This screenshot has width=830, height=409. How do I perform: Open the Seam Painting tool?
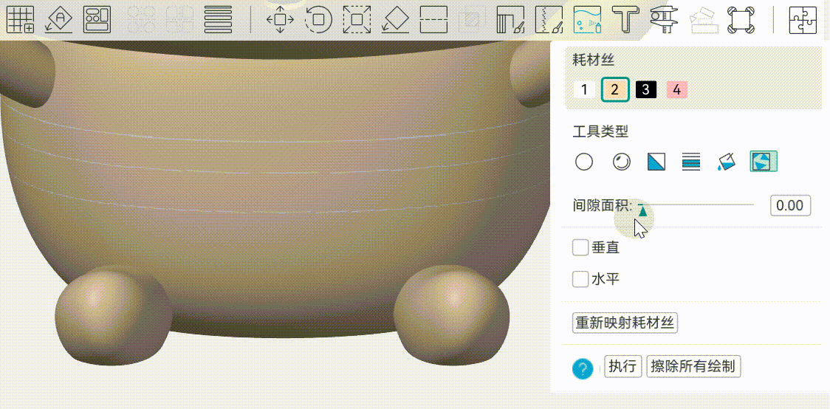click(549, 20)
